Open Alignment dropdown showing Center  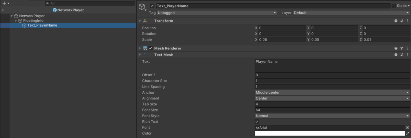[332, 98]
